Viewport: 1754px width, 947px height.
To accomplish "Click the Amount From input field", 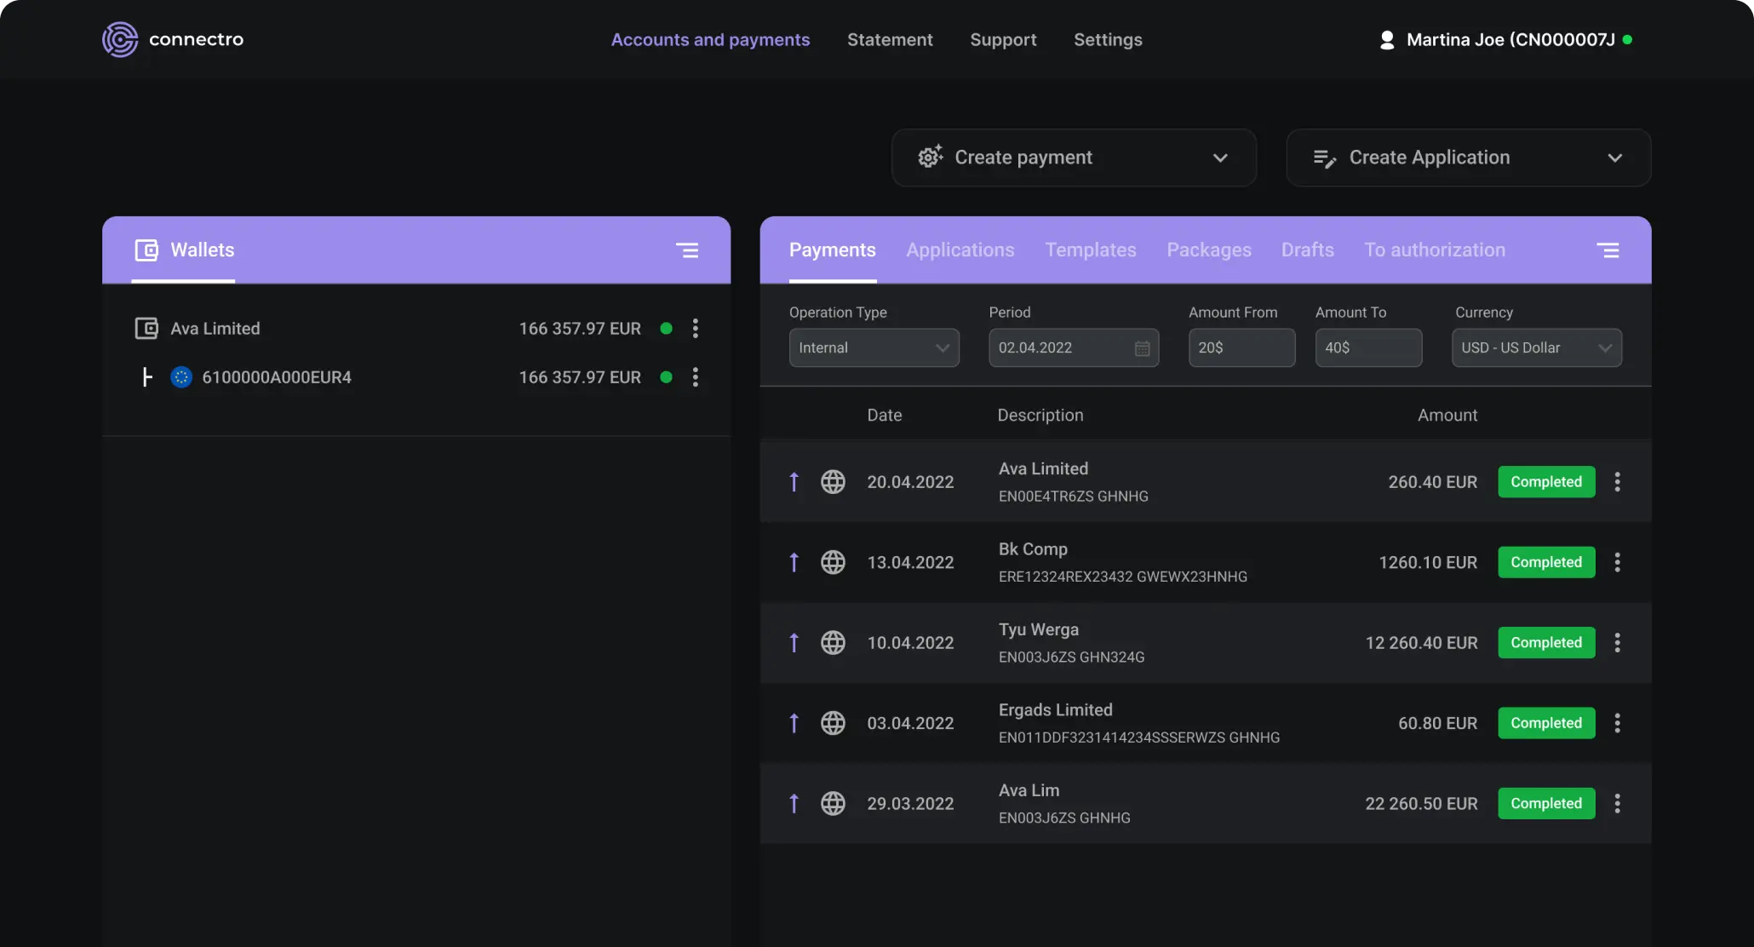I will coord(1241,348).
